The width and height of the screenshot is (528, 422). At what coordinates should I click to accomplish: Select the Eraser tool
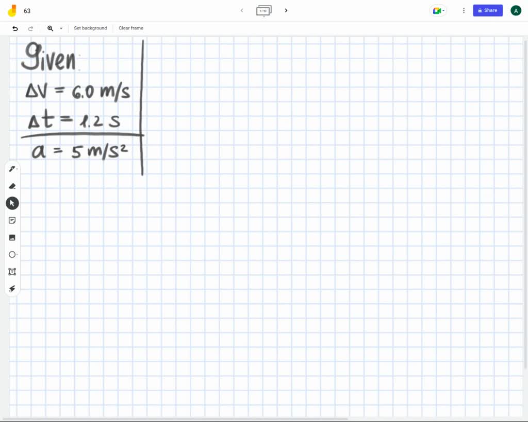[x=12, y=186]
